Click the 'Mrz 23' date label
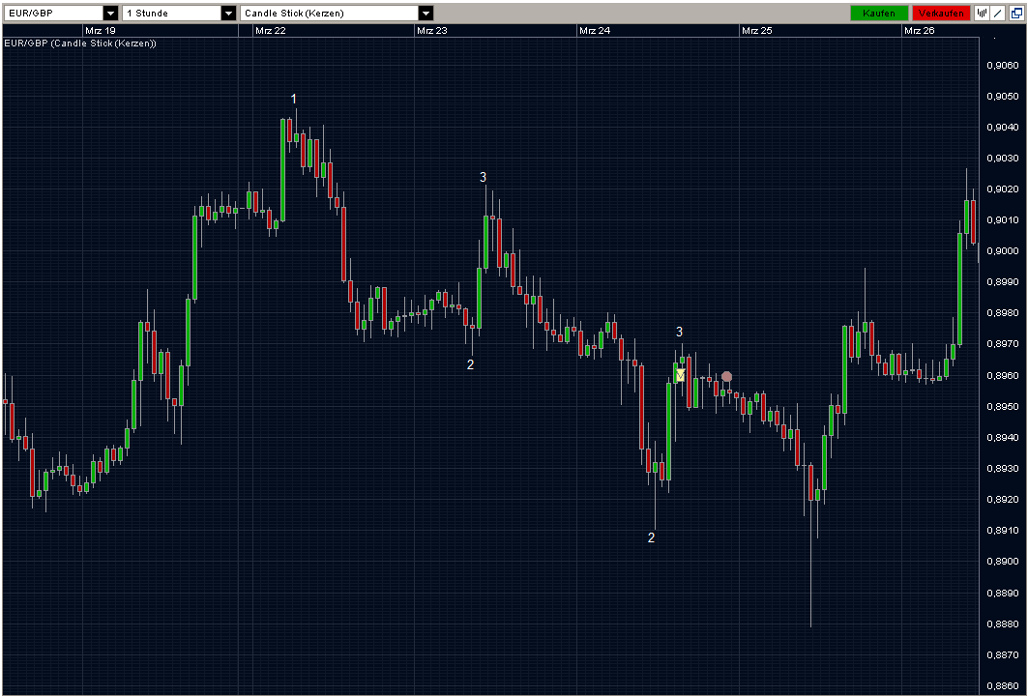1028x696 pixels. [x=432, y=31]
